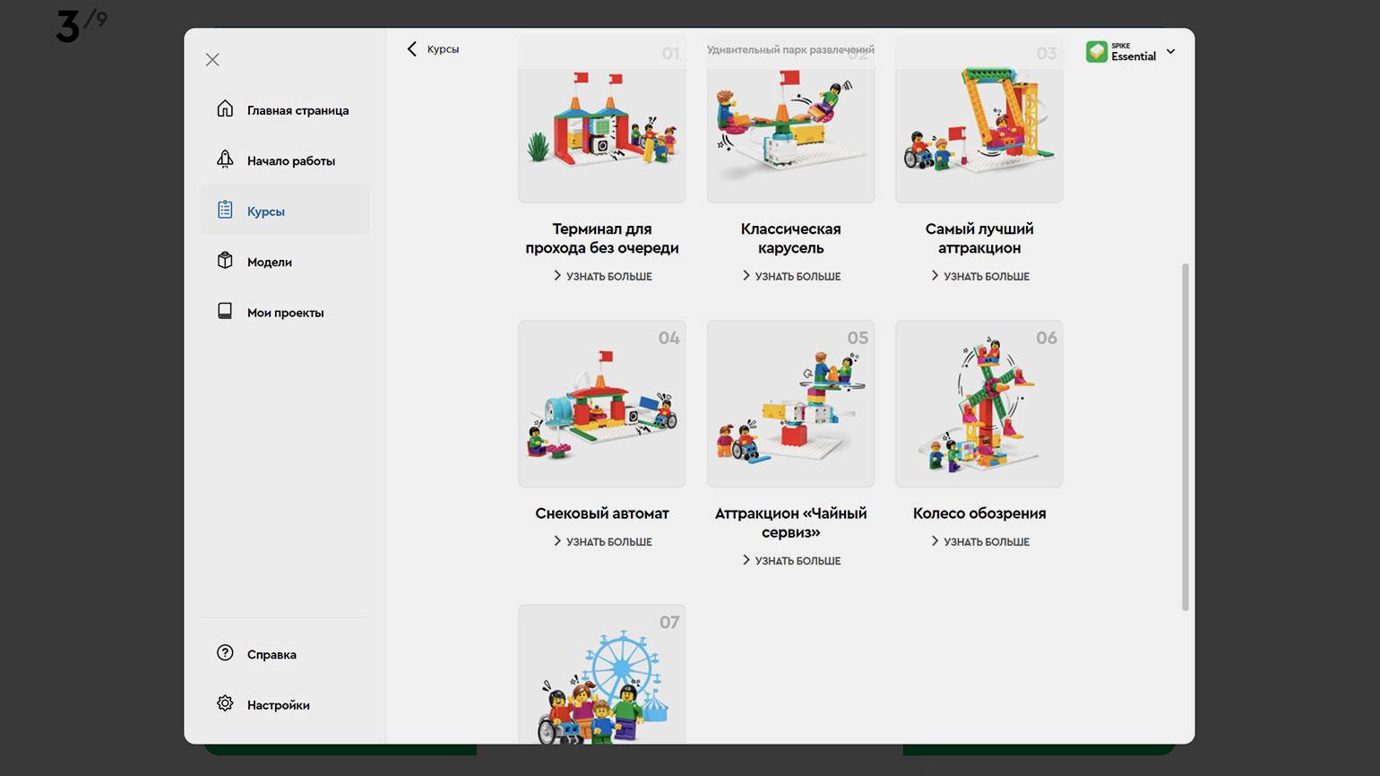Open lesson 05 Аттракцион «Чайный сервиз» thumbnail

click(x=790, y=404)
